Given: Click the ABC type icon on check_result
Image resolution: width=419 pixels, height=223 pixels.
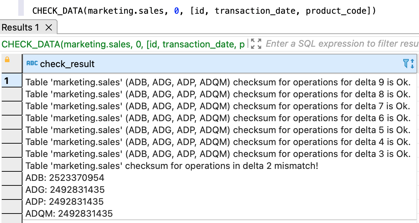Looking at the screenshot, I should (32, 64).
